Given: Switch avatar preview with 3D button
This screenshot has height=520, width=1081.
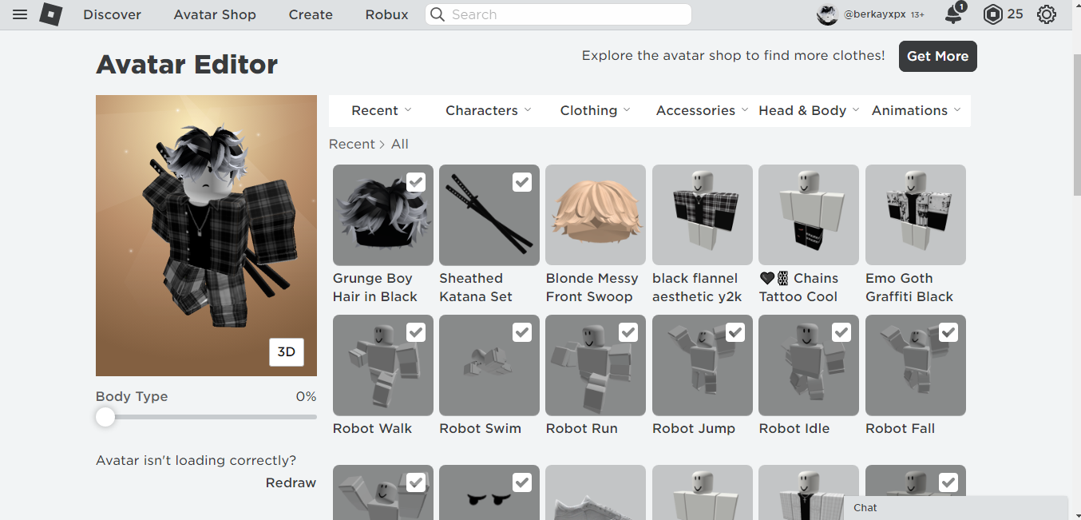Looking at the screenshot, I should [286, 351].
